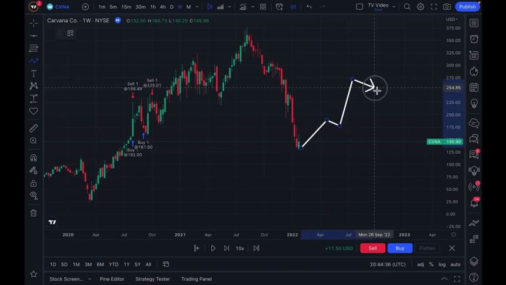Toggle stay in drawing mode

coord(34,170)
